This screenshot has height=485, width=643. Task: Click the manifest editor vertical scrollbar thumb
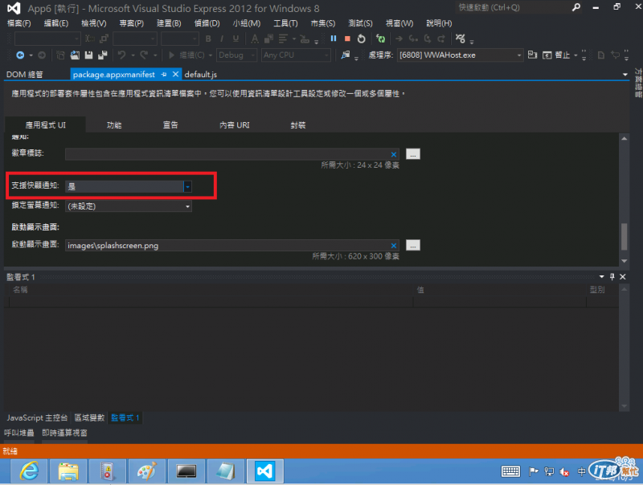coord(625,236)
